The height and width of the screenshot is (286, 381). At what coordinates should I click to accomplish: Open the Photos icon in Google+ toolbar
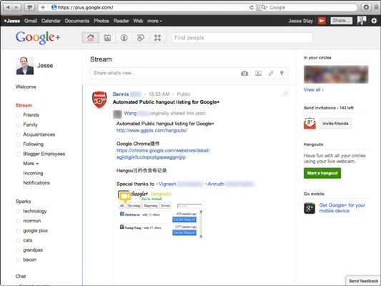tap(107, 38)
